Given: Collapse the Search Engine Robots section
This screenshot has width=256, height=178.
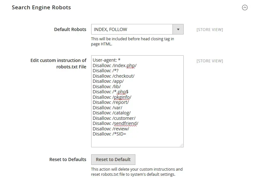Looking at the screenshot, I should [x=244, y=7].
